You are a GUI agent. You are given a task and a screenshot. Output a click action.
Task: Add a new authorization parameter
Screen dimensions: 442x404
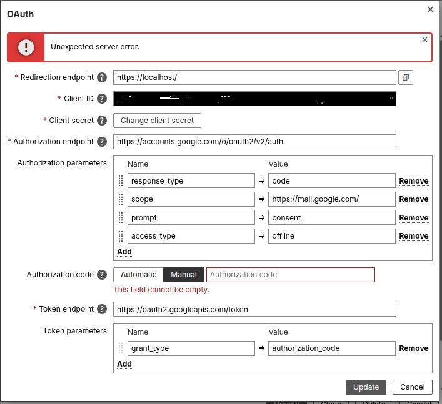pos(124,252)
